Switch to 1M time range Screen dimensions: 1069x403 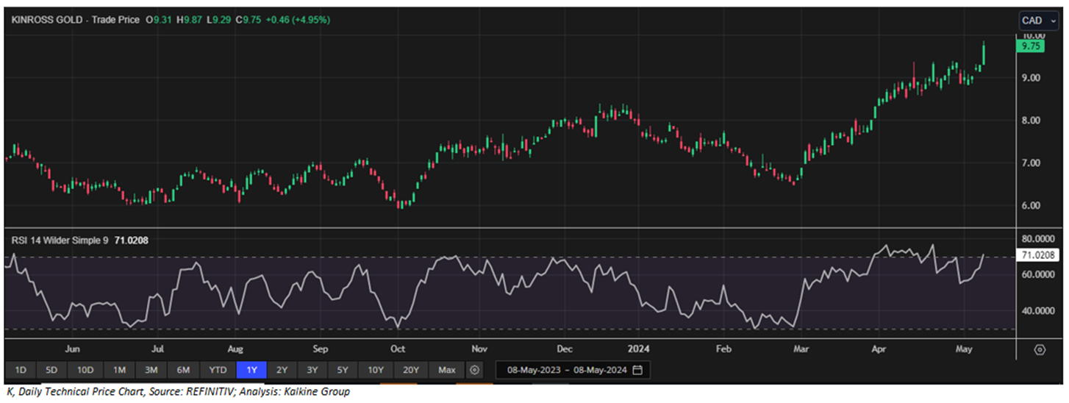(119, 370)
